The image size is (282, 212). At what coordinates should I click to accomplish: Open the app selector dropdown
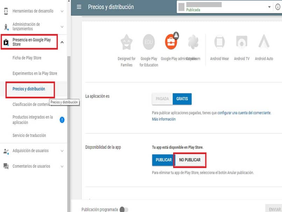tap(269, 6)
